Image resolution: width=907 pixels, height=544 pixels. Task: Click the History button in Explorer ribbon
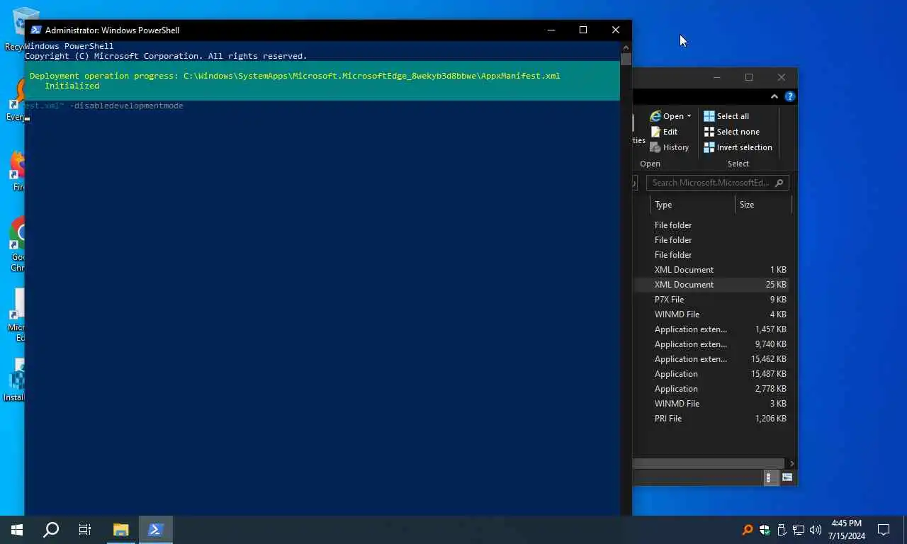[670, 147]
